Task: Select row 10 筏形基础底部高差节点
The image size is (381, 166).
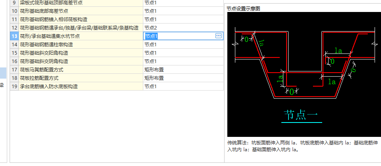Action: click(x=81, y=11)
